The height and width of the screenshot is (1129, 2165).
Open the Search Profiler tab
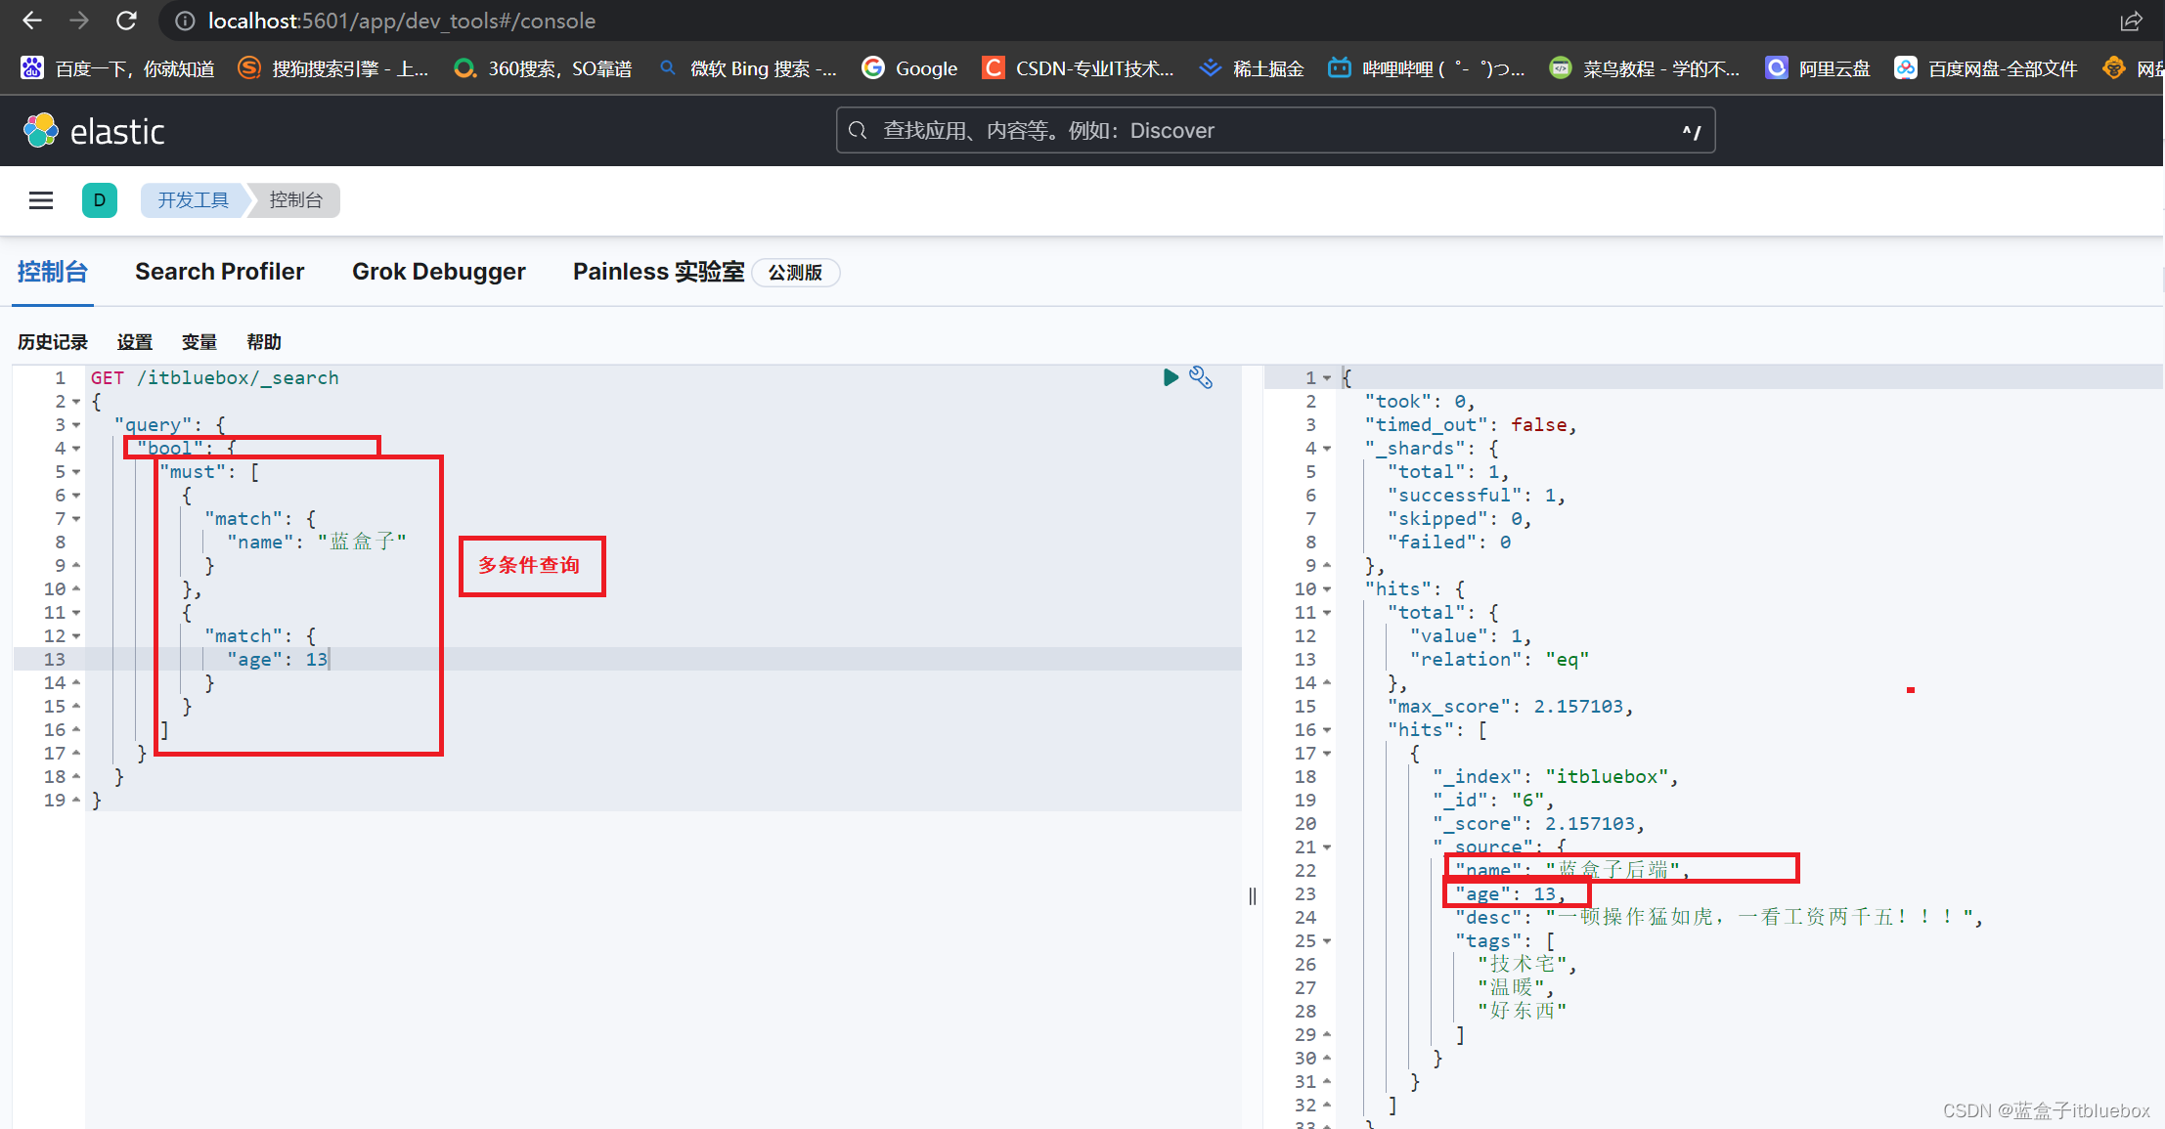(219, 272)
